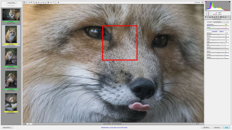Select last filmstrip thumbnail of fox behind rocks

(11, 102)
